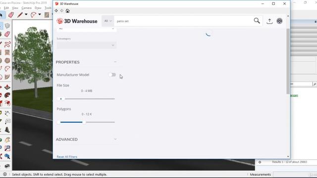
Task: Open the Camera menu in SketchUp
Action: tap(26, 8)
